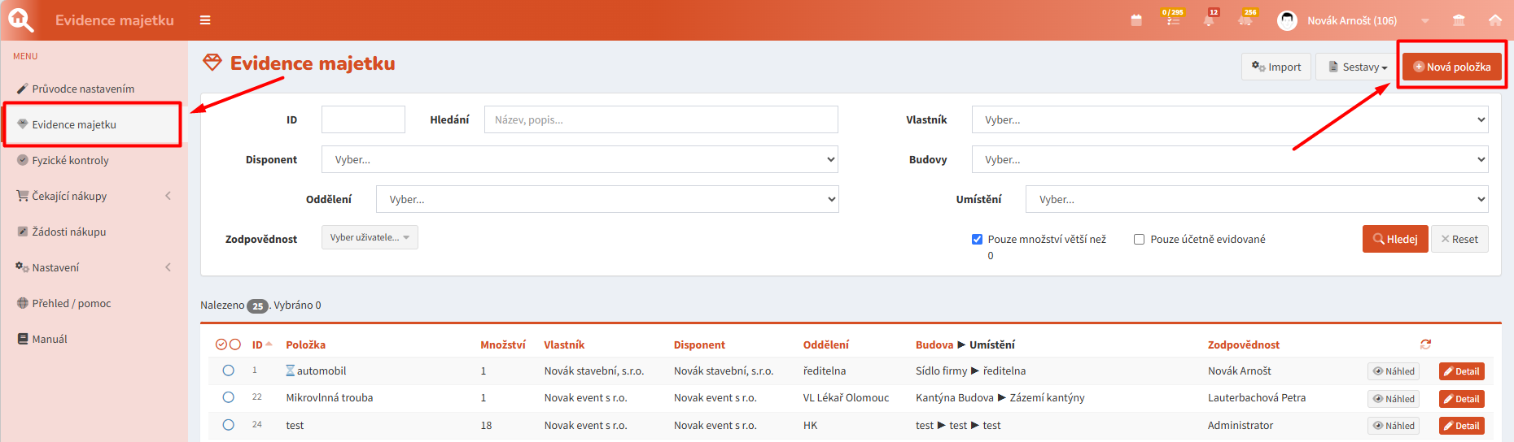Image resolution: width=1514 pixels, height=442 pixels.
Task: Click the Import button
Action: tap(1276, 67)
